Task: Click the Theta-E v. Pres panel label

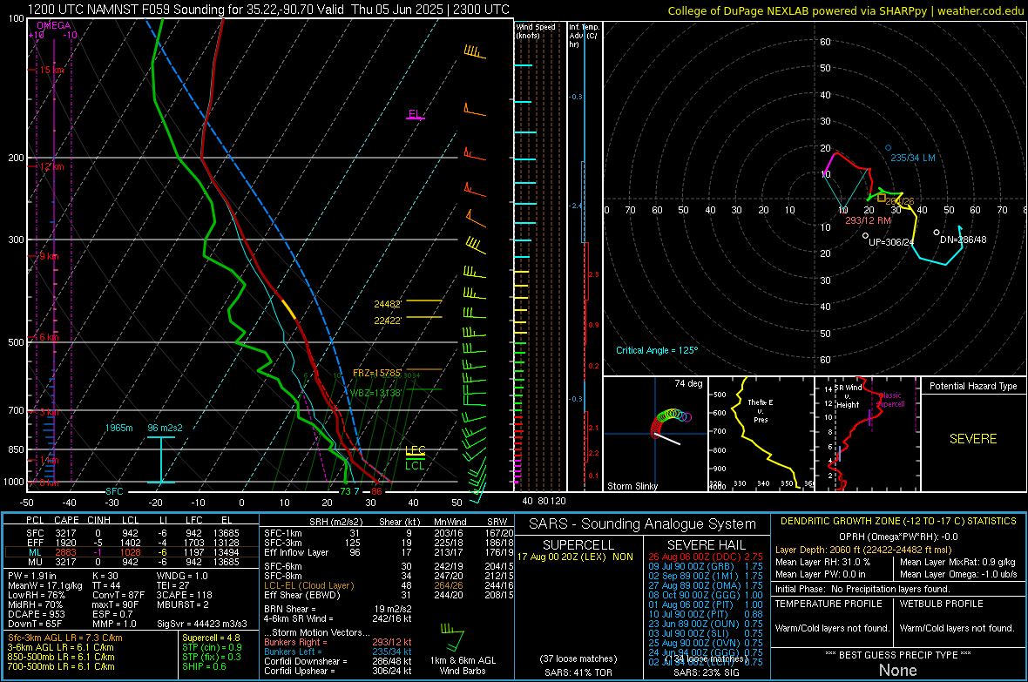Action: coord(761,410)
